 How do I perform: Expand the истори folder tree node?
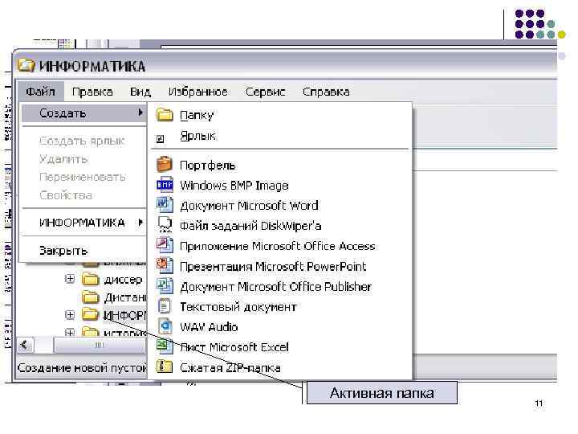click(x=70, y=332)
